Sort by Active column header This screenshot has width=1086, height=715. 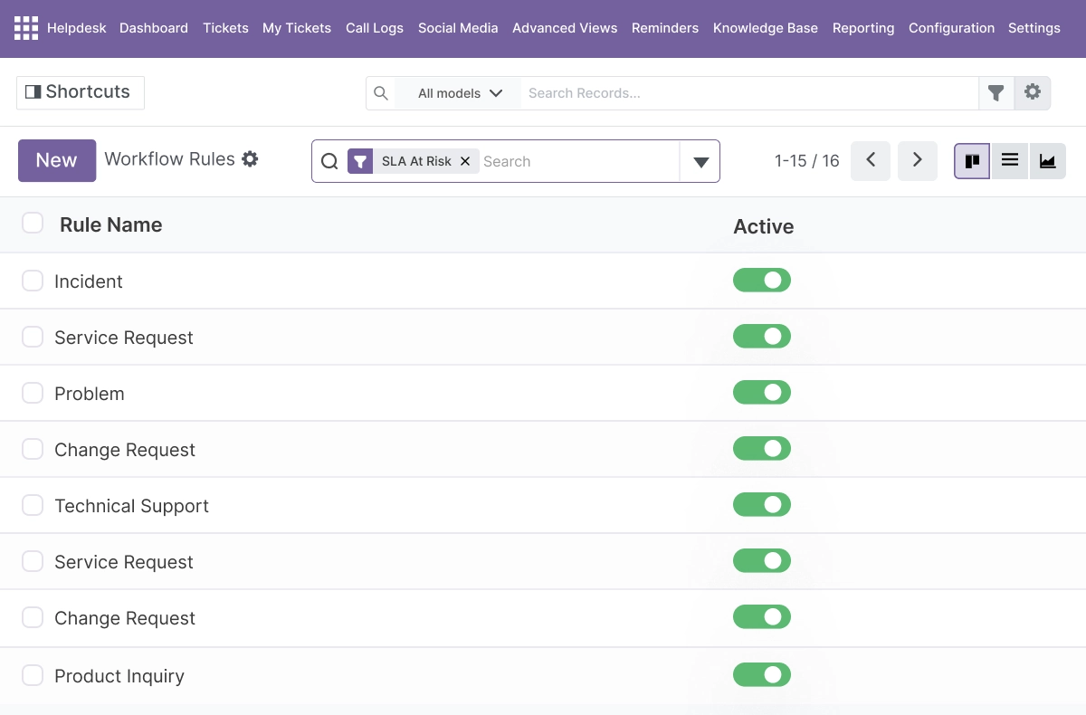pos(764,226)
